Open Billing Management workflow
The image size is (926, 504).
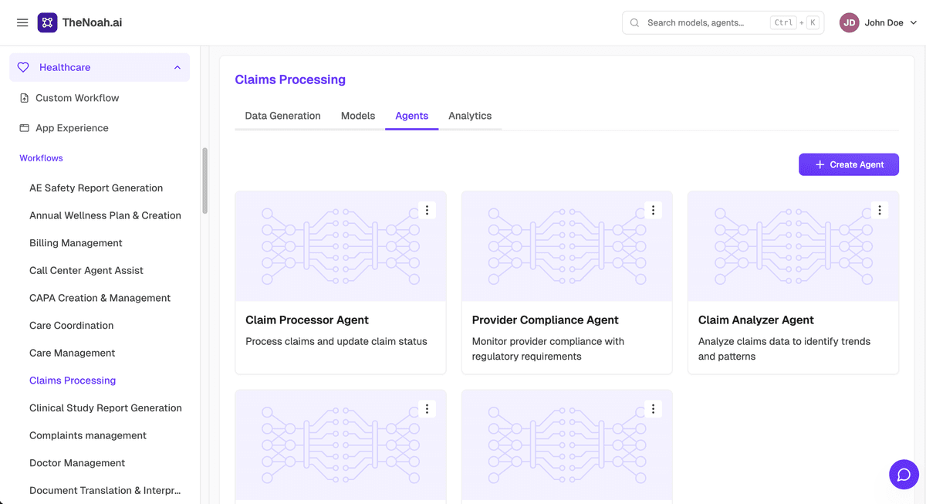tap(76, 243)
